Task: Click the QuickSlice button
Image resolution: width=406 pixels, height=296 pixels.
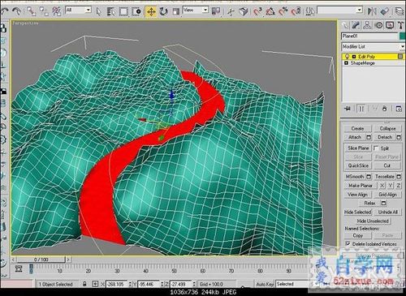Action: pos(358,165)
